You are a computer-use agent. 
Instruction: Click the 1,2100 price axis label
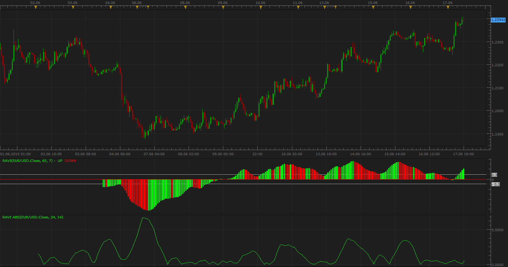pos(497,88)
